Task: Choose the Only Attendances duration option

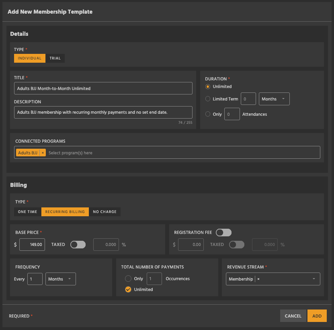Action: pyautogui.click(x=208, y=114)
